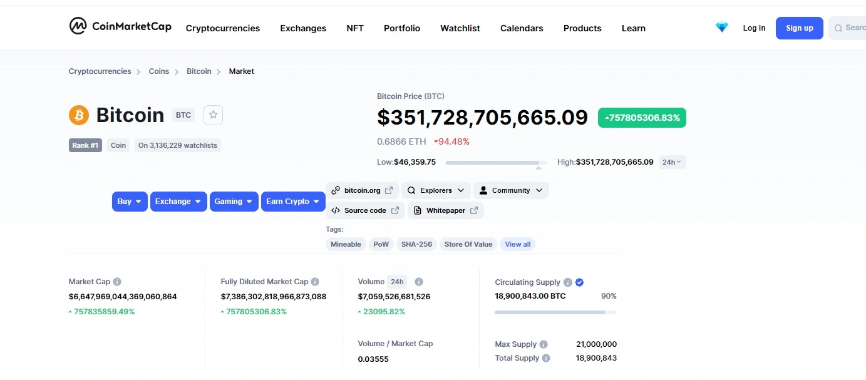This screenshot has width=866, height=380.
Task: Click the chain link icon beside bitcoin.org
Action: (x=336, y=190)
